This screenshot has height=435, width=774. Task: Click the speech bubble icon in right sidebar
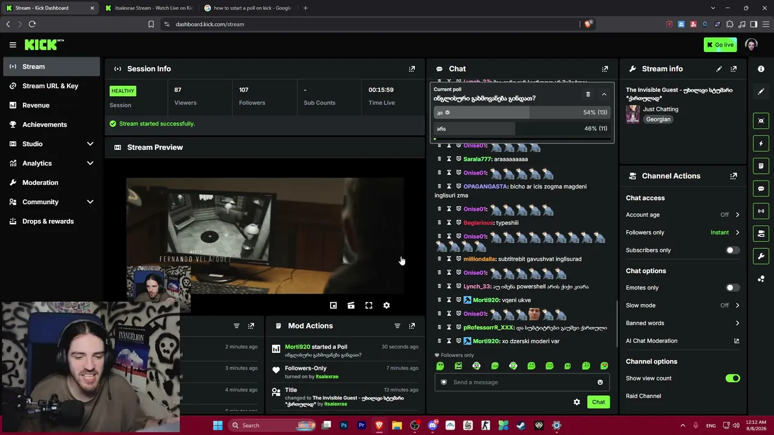coord(761,188)
